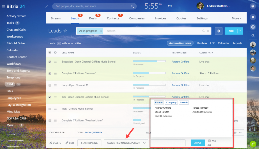Image resolution: width=259 pixels, height=149 pixels.
Task: Click the right sidebar search icon
Action: (253, 36)
